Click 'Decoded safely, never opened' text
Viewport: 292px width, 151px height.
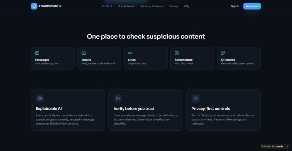click(x=238, y=63)
